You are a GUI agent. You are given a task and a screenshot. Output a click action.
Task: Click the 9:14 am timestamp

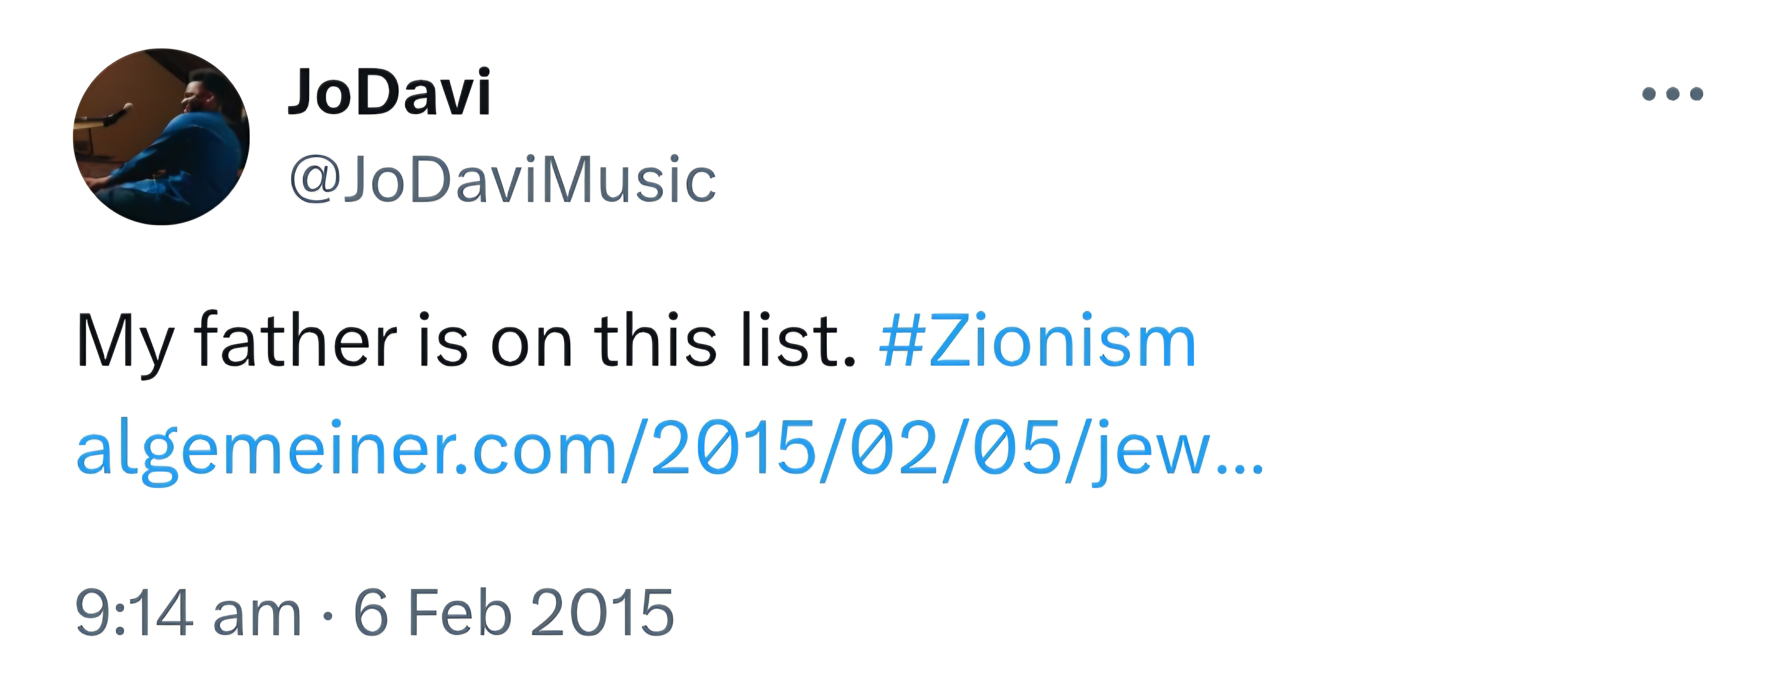[189, 612]
